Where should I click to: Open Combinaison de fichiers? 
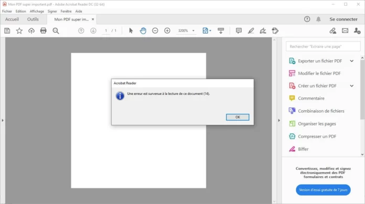[x=321, y=111]
